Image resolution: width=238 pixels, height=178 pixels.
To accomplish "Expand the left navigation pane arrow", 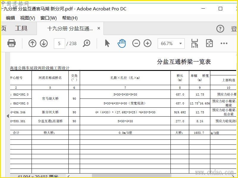I will [8, 116].
